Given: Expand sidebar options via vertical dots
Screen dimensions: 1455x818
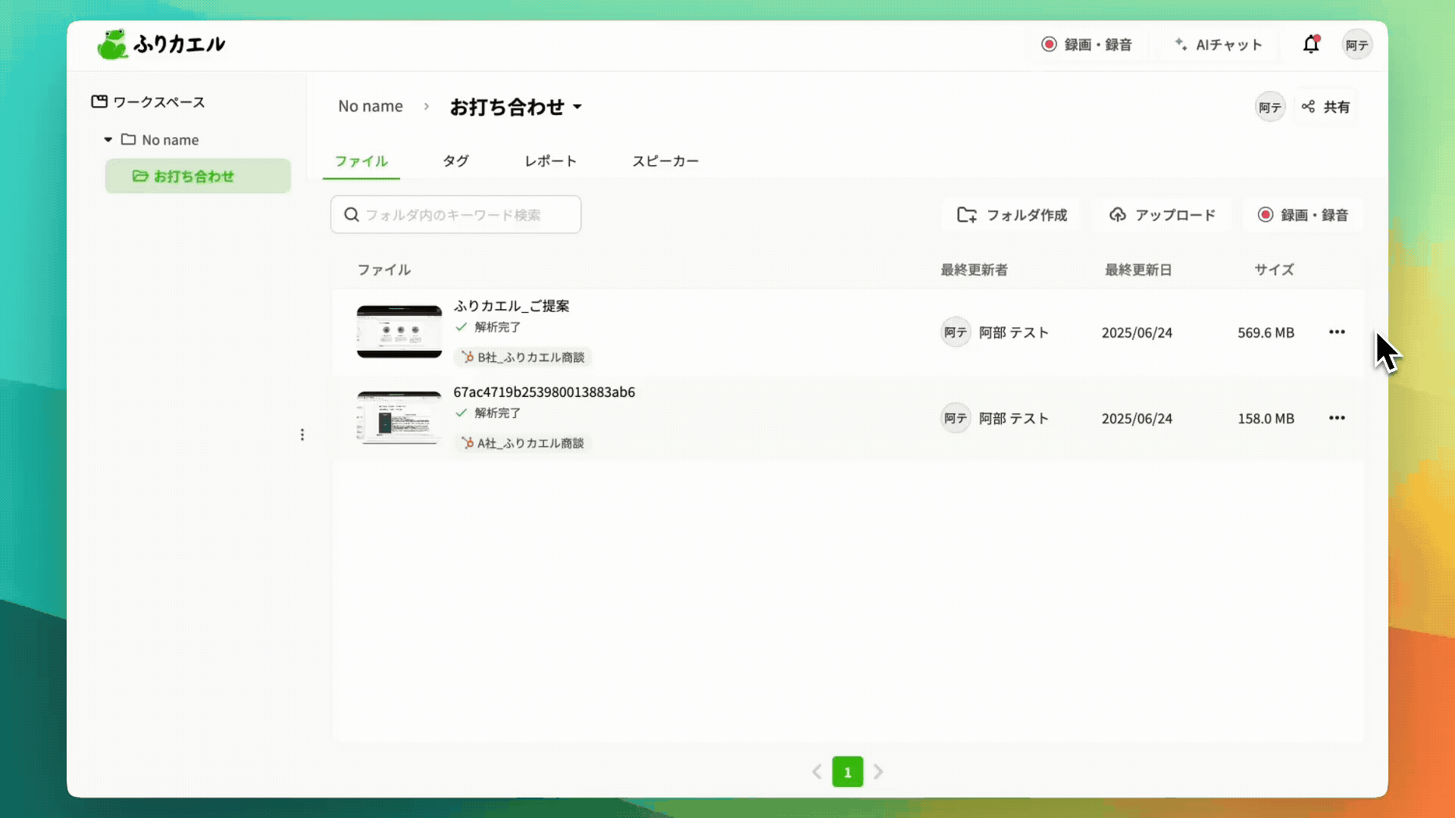Looking at the screenshot, I should point(302,434).
